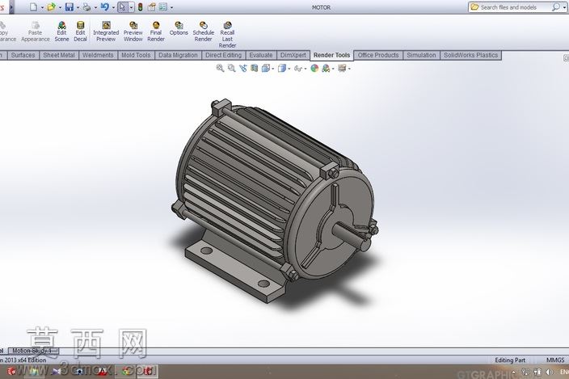
Task: Click Apply Scene icon in view toolbar
Action: 326,68
